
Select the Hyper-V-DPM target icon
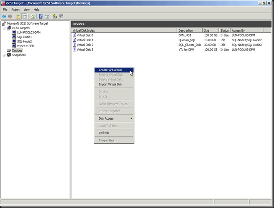[14, 46]
